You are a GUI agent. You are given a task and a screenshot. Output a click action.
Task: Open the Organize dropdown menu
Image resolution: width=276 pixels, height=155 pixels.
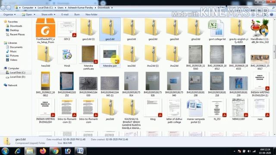(9, 14)
